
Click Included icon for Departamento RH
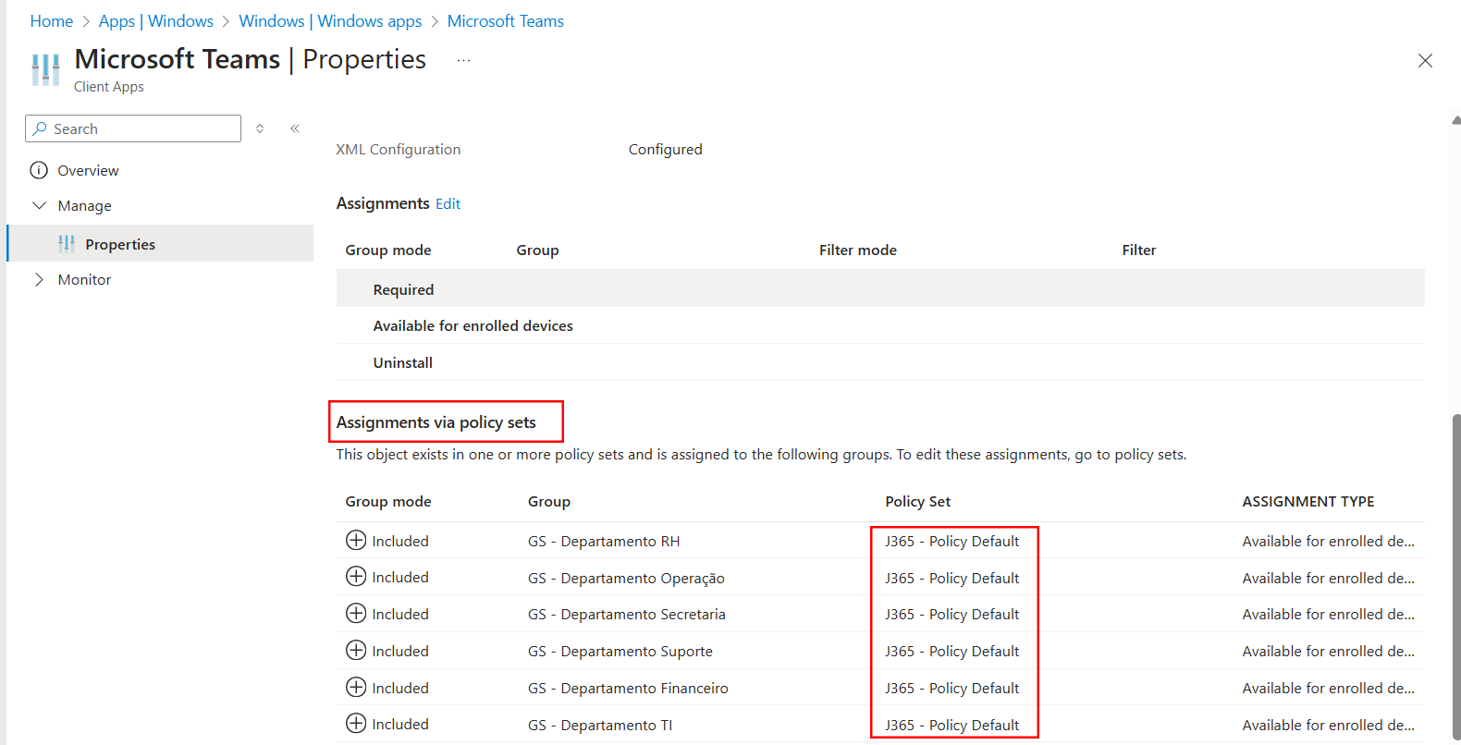click(356, 540)
